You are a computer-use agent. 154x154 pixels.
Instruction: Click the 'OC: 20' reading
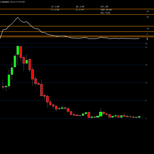pyautogui.click(x=104, y=7)
